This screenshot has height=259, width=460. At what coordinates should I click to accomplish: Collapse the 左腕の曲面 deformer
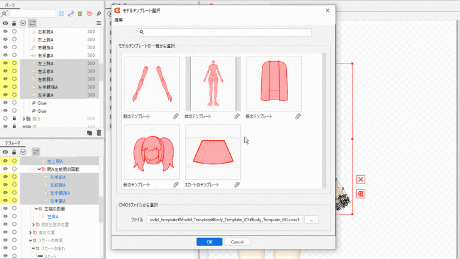click(36, 209)
